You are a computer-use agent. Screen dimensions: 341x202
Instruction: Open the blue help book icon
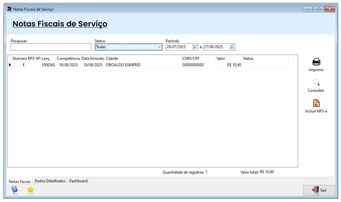click(15, 190)
